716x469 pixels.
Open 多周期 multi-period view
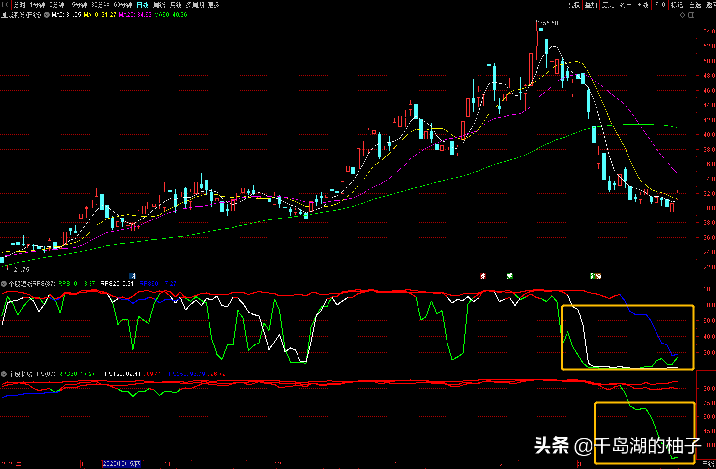(x=195, y=5)
